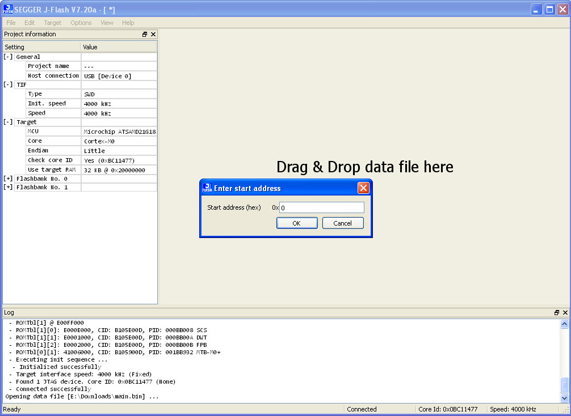Click the Connected successfully log line
571x416 pixels.
point(50,389)
